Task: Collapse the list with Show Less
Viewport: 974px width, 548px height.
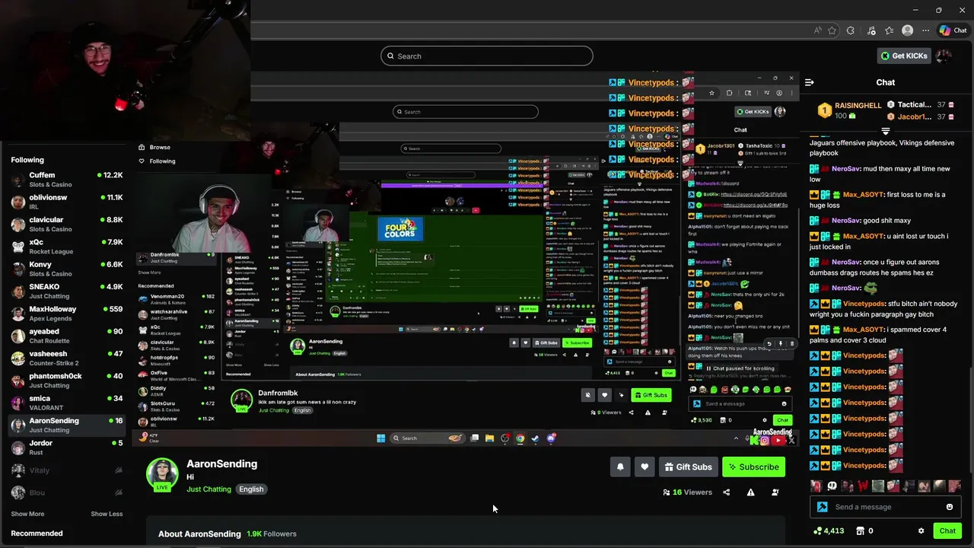Action: (107, 514)
